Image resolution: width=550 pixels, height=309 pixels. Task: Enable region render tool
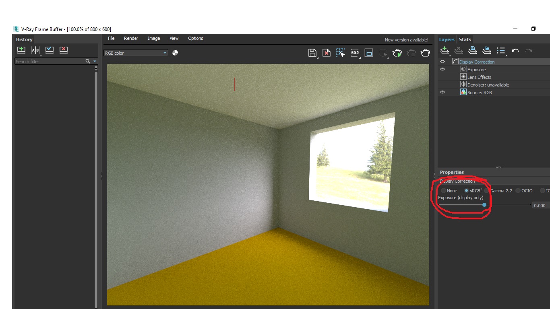click(x=369, y=53)
